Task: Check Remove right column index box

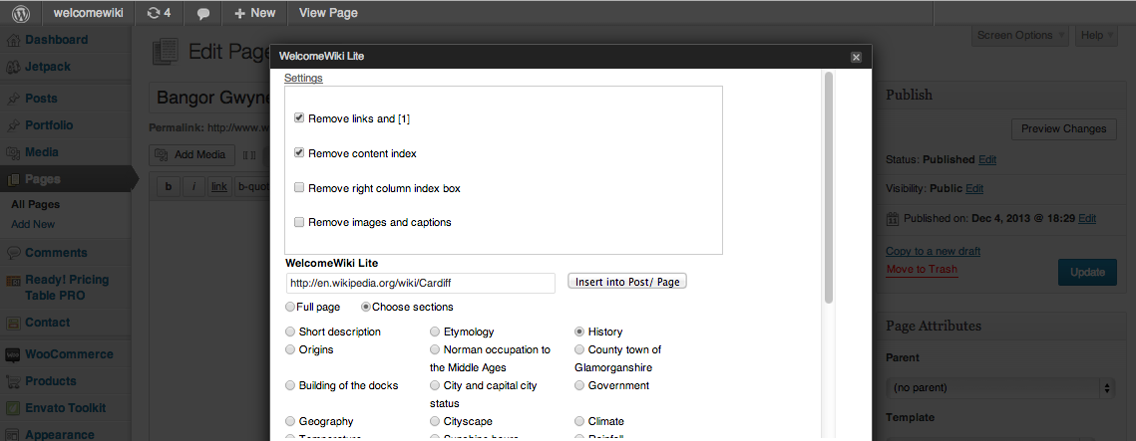Action: pos(298,187)
